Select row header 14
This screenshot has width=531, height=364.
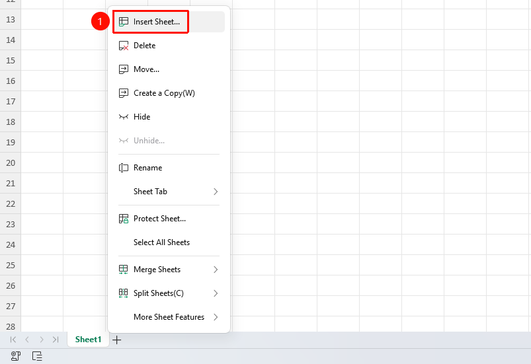click(x=11, y=40)
